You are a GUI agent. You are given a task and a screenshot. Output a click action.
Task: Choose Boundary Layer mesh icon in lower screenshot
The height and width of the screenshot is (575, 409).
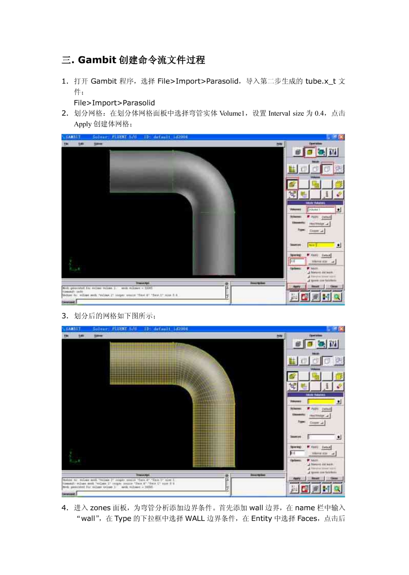pyautogui.click(x=292, y=361)
